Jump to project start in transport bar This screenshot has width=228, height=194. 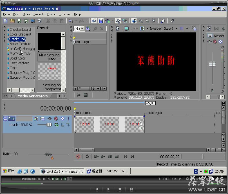tap(126, 156)
